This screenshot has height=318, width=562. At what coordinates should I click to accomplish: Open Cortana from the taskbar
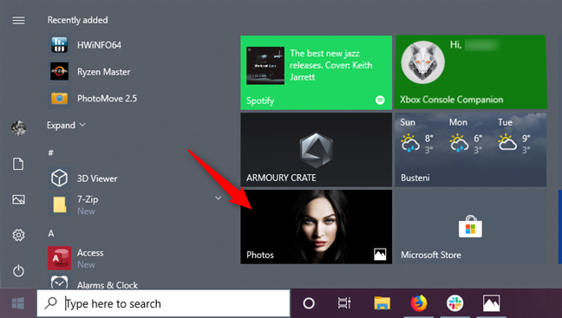click(309, 303)
